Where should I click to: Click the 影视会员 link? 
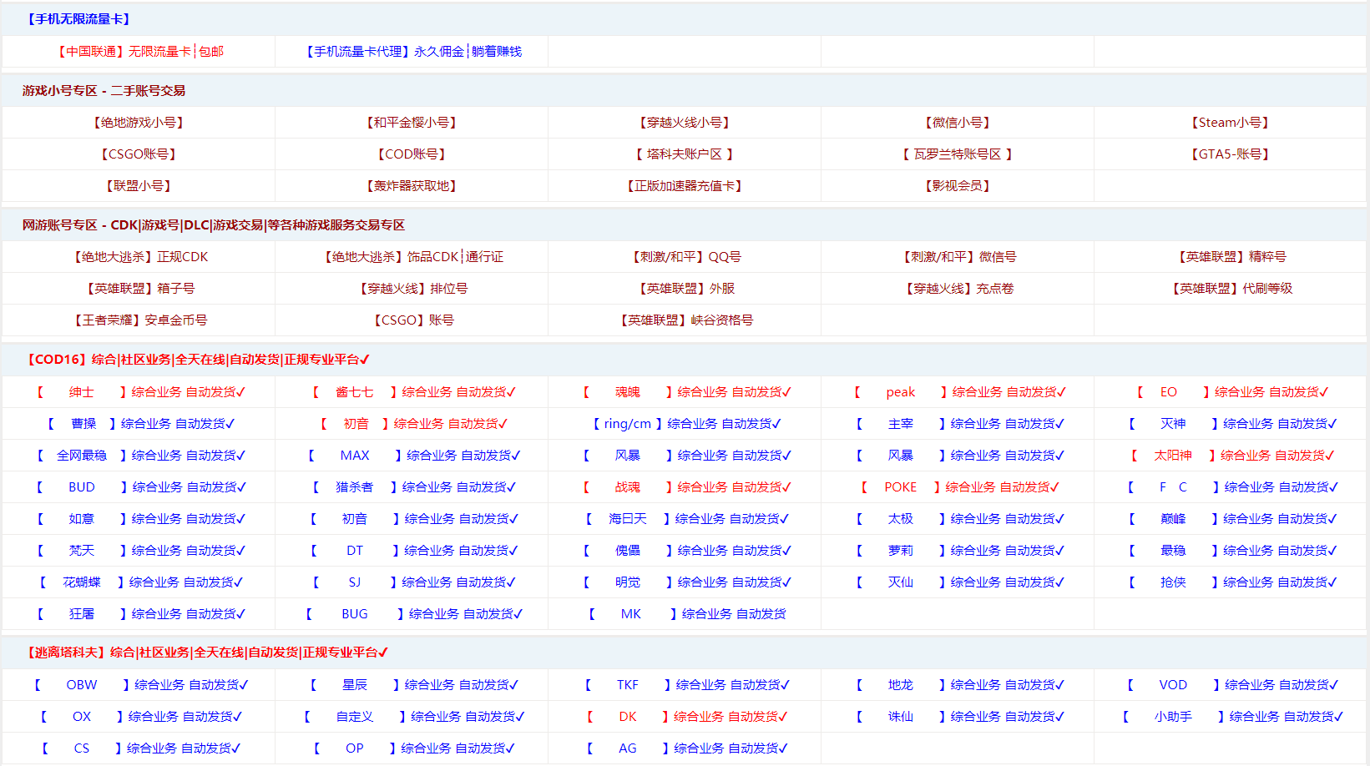958,185
